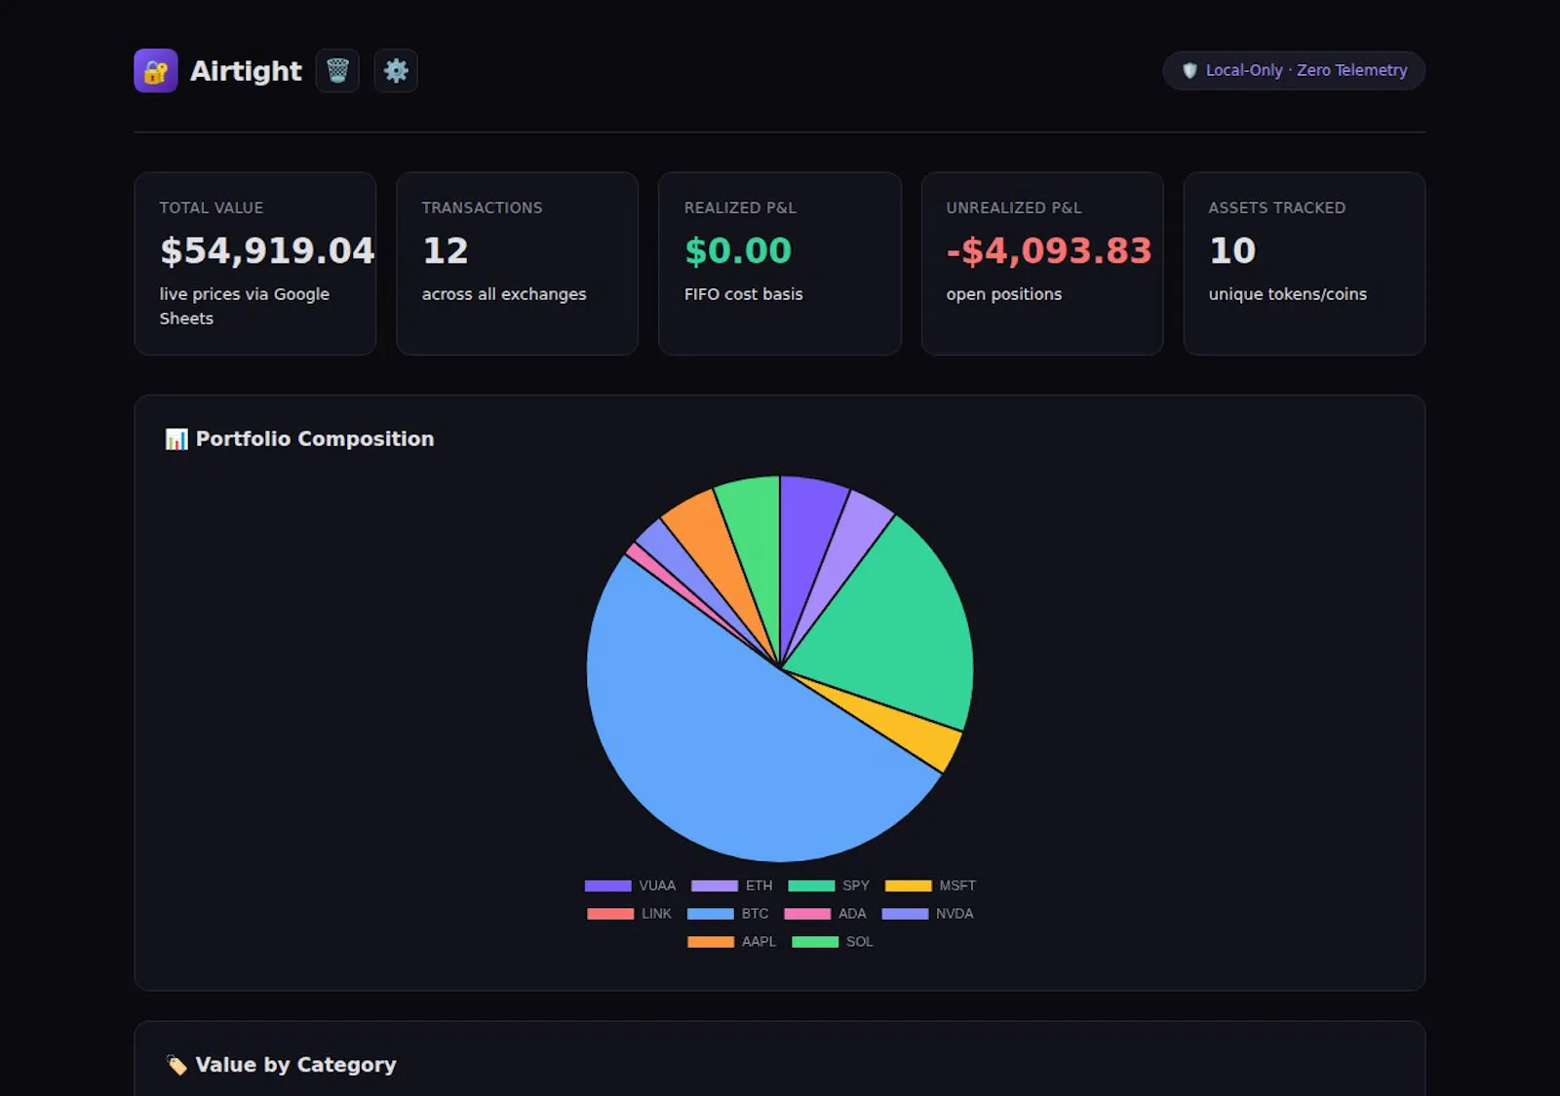Click 'open positions' text
The image size is (1560, 1096).
[x=1004, y=294]
